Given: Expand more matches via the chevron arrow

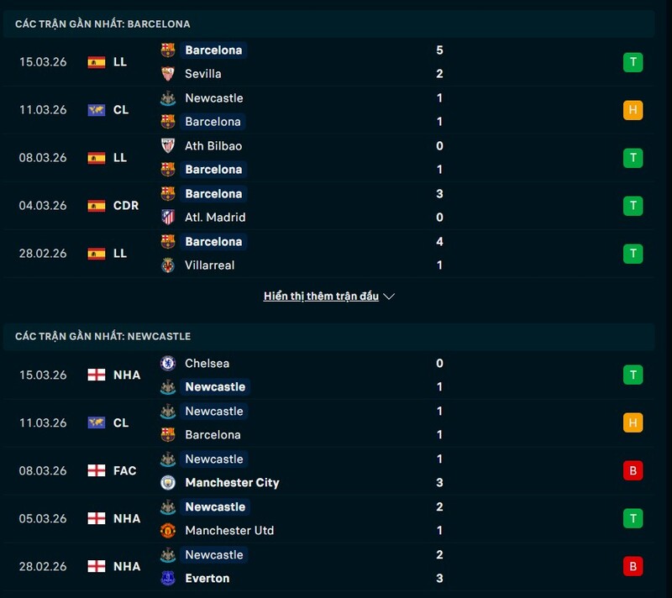Looking at the screenshot, I should coord(389,296).
